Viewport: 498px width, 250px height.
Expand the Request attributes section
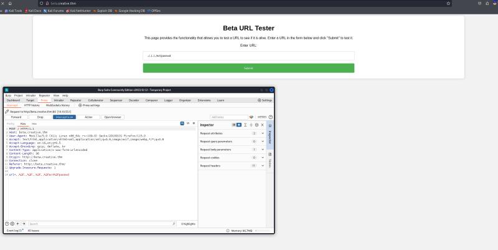262,133
